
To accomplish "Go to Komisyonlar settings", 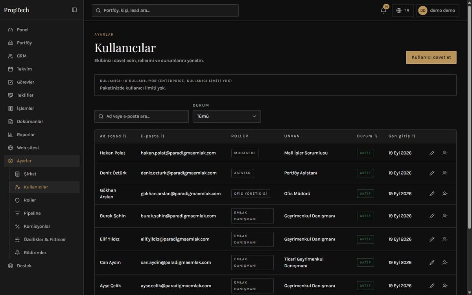I will [x=44, y=227].
